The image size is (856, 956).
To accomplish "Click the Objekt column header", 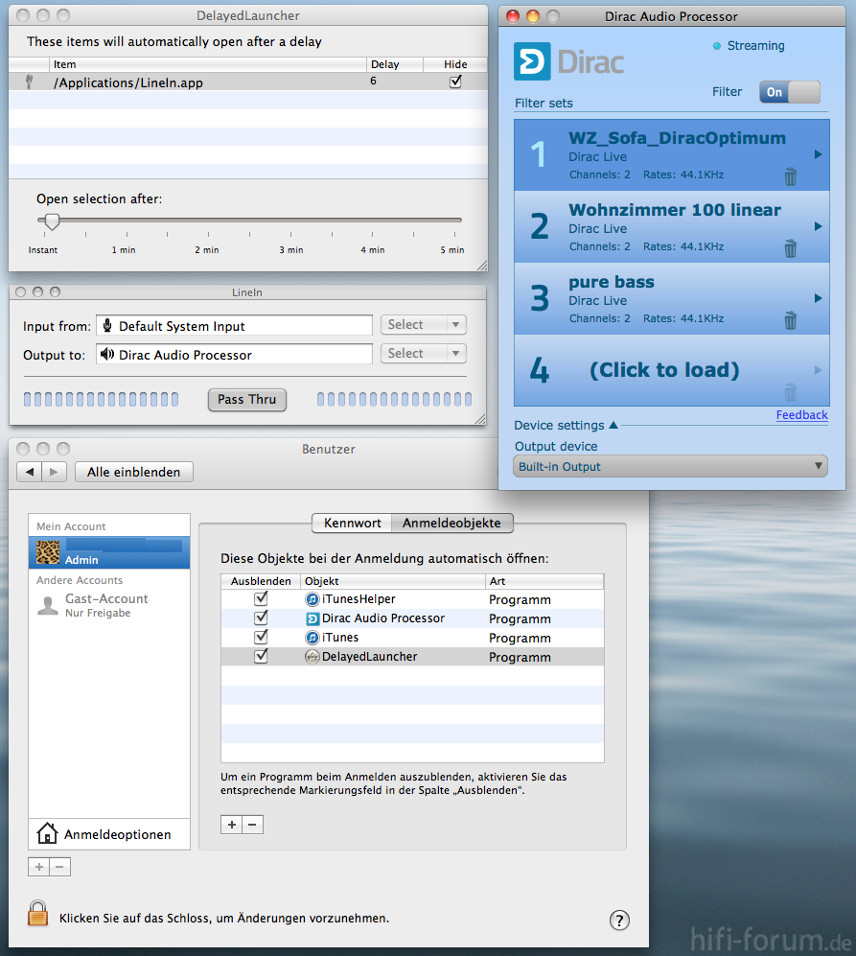I will (x=393, y=581).
